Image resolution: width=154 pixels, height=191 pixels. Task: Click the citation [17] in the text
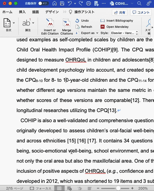tap(92, 141)
